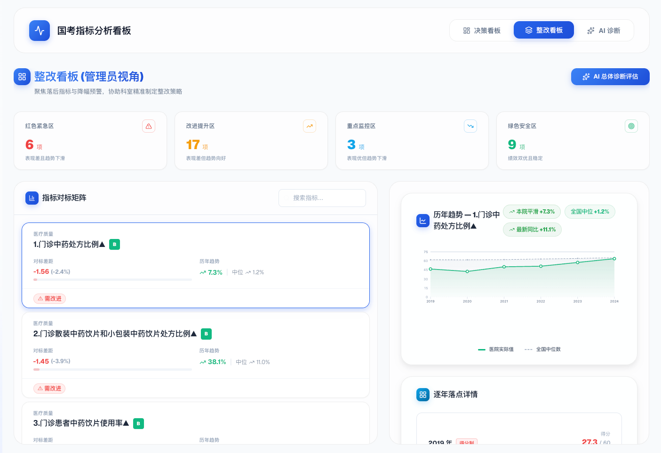This screenshot has height=453, width=661.
Task: Click the grid icon next to 整改看板 heading
Action: coord(22,77)
